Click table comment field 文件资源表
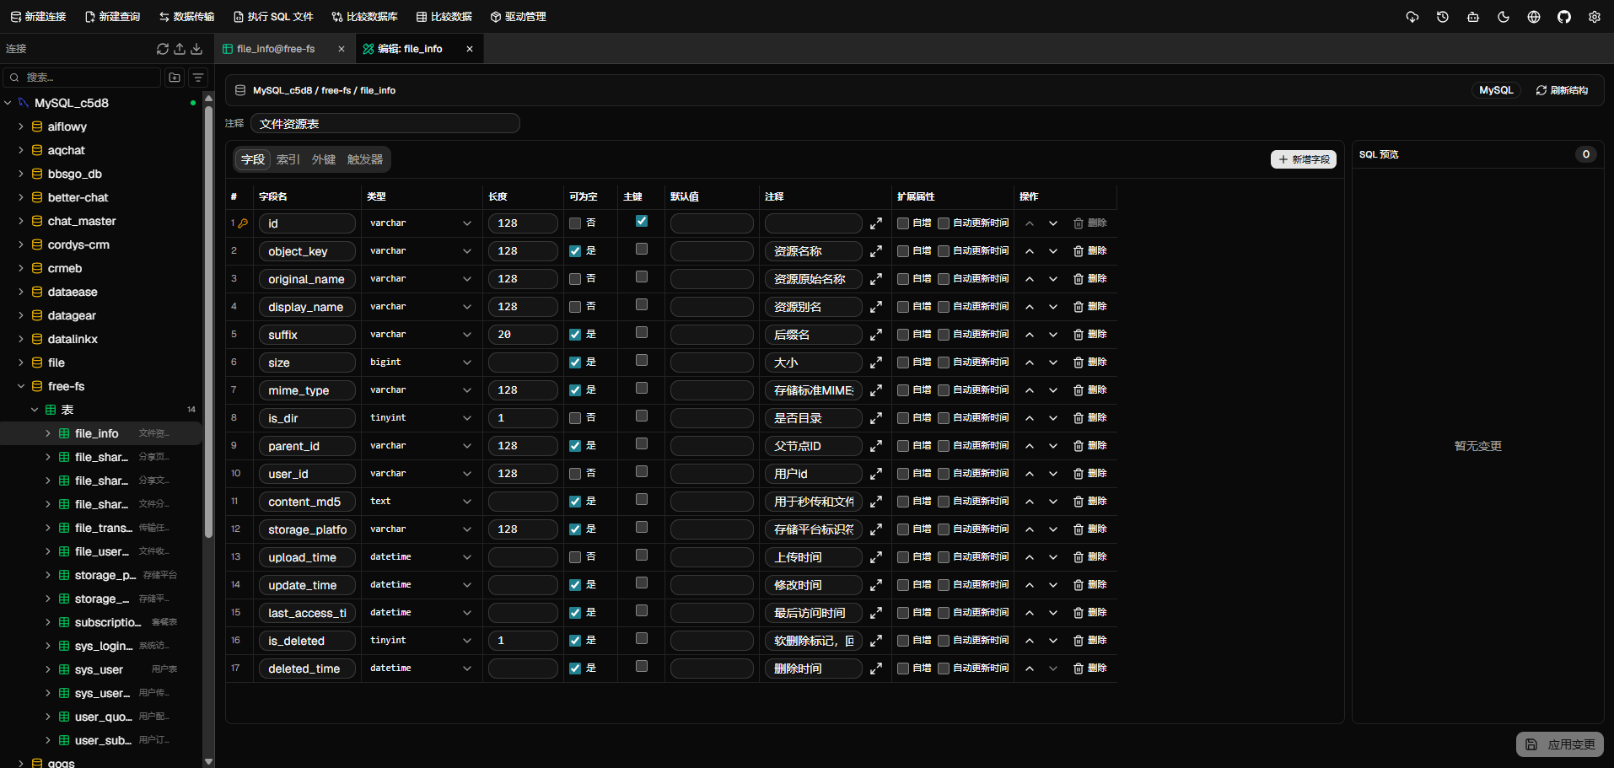 click(x=385, y=124)
